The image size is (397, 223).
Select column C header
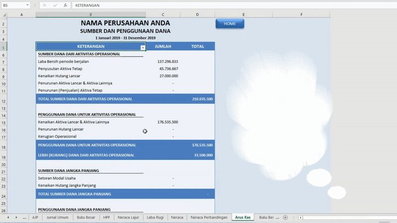(x=163, y=15)
